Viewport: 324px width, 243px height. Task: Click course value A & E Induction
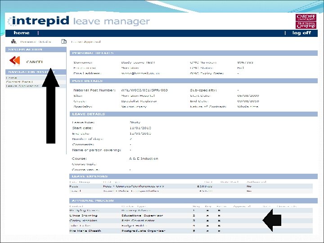pyautogui.click(x=144, y=159)
